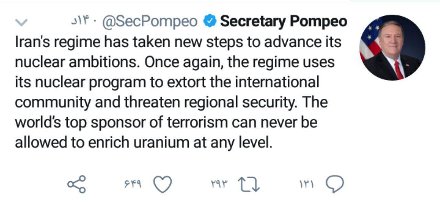Screen dimensions: 440x204
Task: Open Secretary Pompeo's profile picture
Action: [392, 48]
